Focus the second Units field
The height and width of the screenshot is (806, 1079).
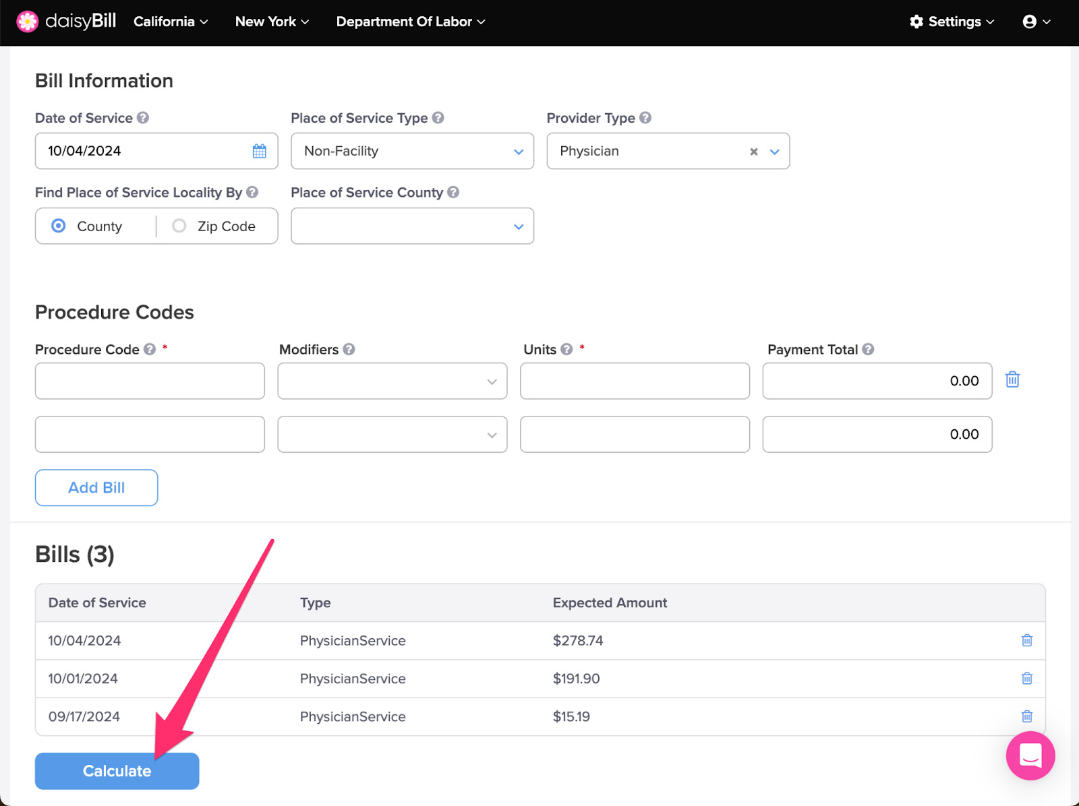[635, 434]
